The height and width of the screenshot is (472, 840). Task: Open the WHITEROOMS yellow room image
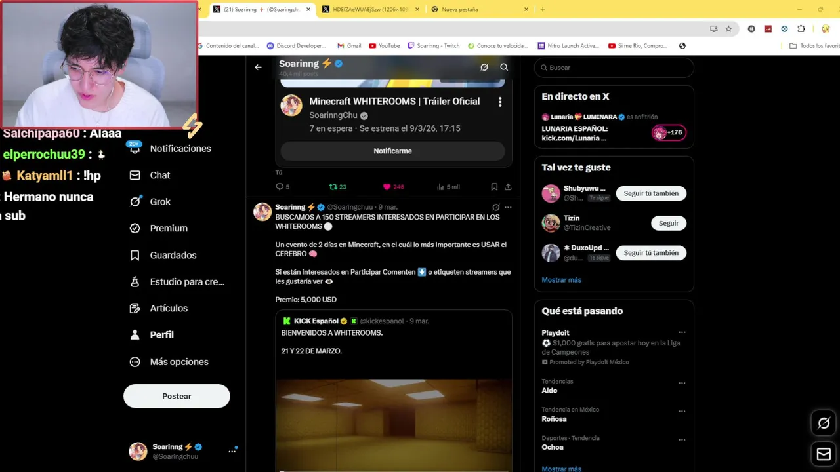coord(394,424)
